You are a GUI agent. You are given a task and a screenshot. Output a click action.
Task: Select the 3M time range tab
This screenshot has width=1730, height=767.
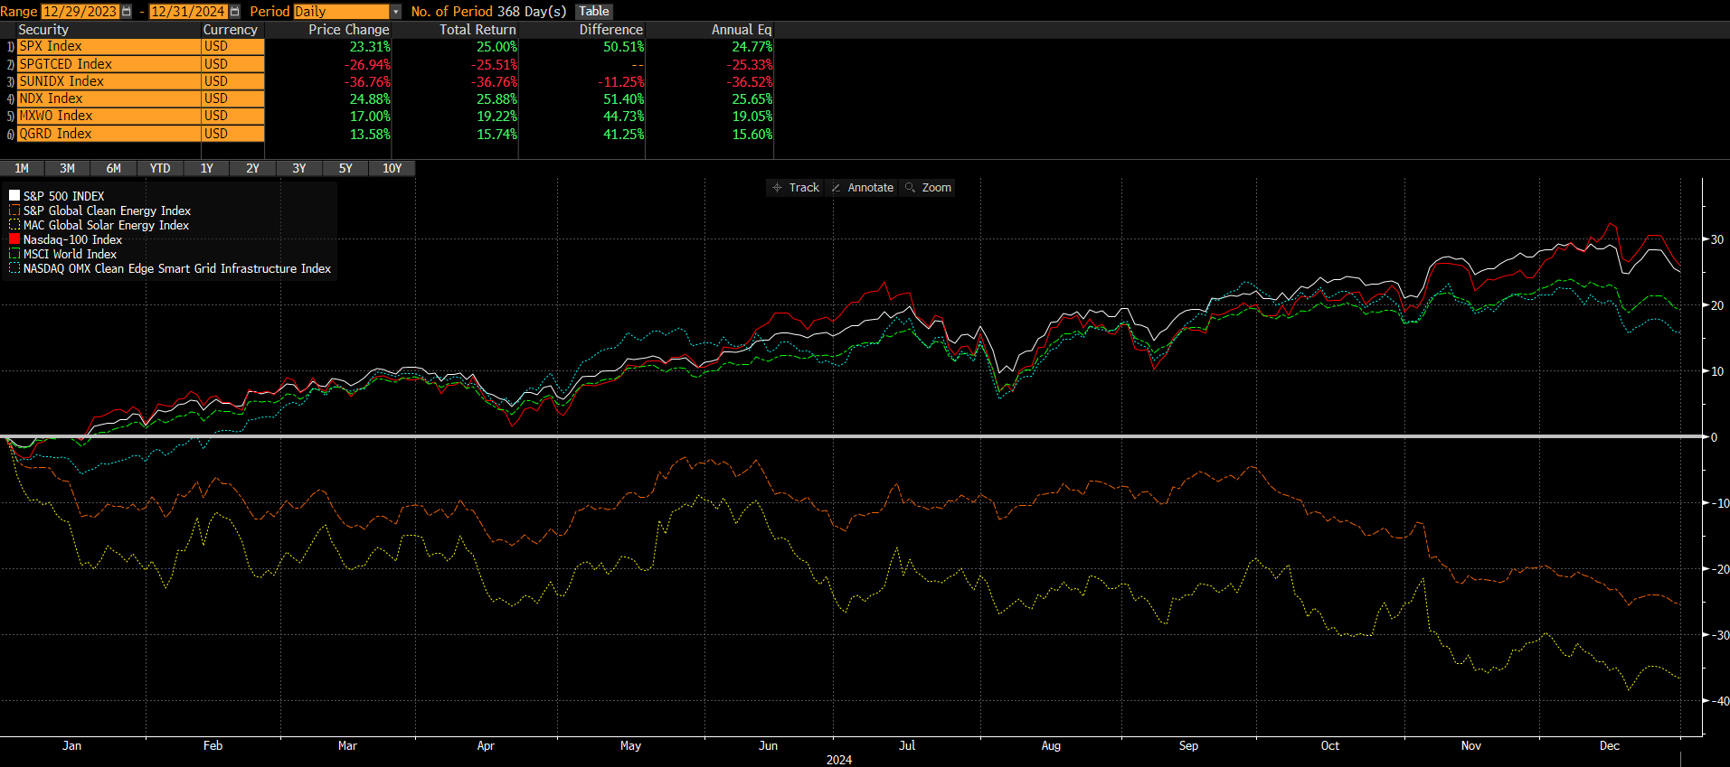(x=67, y=168)
